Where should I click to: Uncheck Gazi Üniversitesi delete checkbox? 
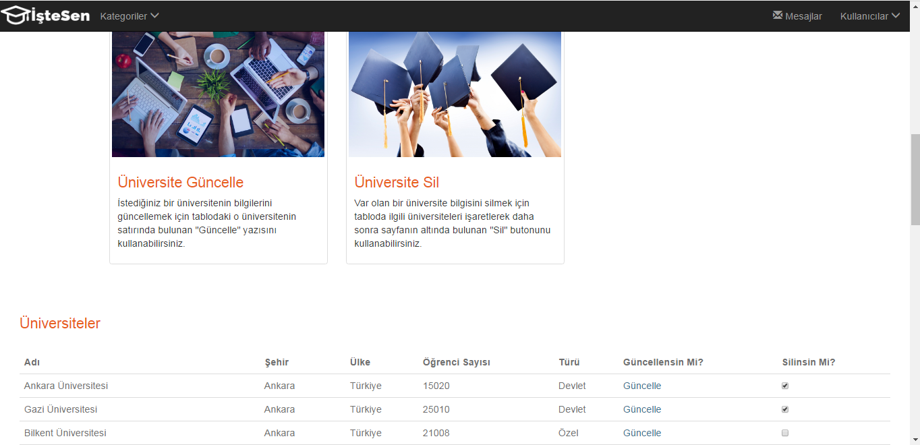785,409
